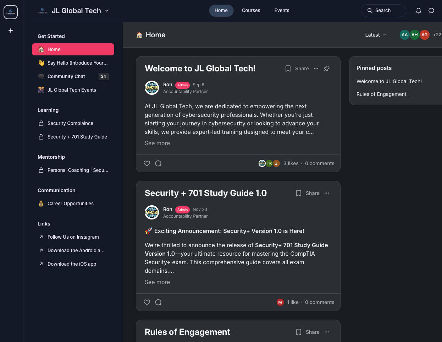Open the notifications bell icon
Screen dimensions: 442x342
[x=419, y=11]
